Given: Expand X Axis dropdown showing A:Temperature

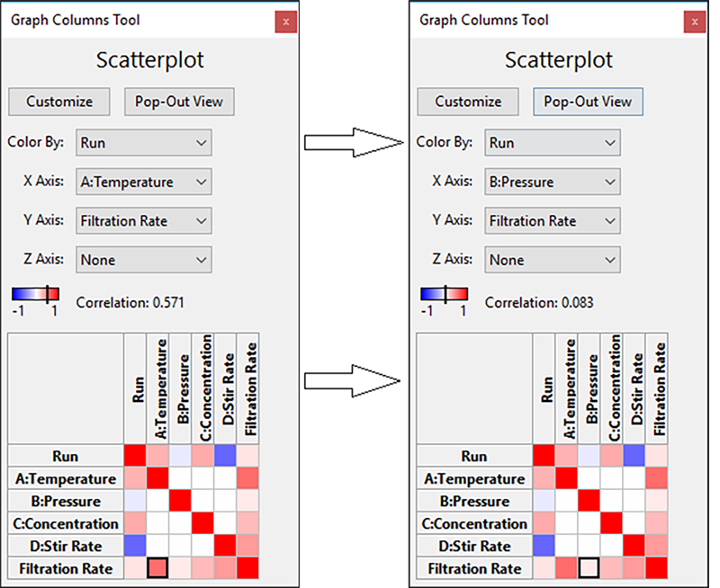Looking at the screenshot, I should pos(144,182).
